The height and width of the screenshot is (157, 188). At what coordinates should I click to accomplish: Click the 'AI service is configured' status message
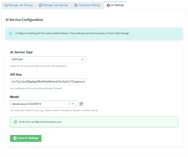[40, 122]
